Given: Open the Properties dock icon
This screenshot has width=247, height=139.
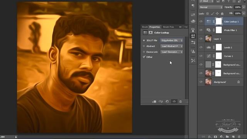Looking at the screenshot, I should tap(193, 36).
